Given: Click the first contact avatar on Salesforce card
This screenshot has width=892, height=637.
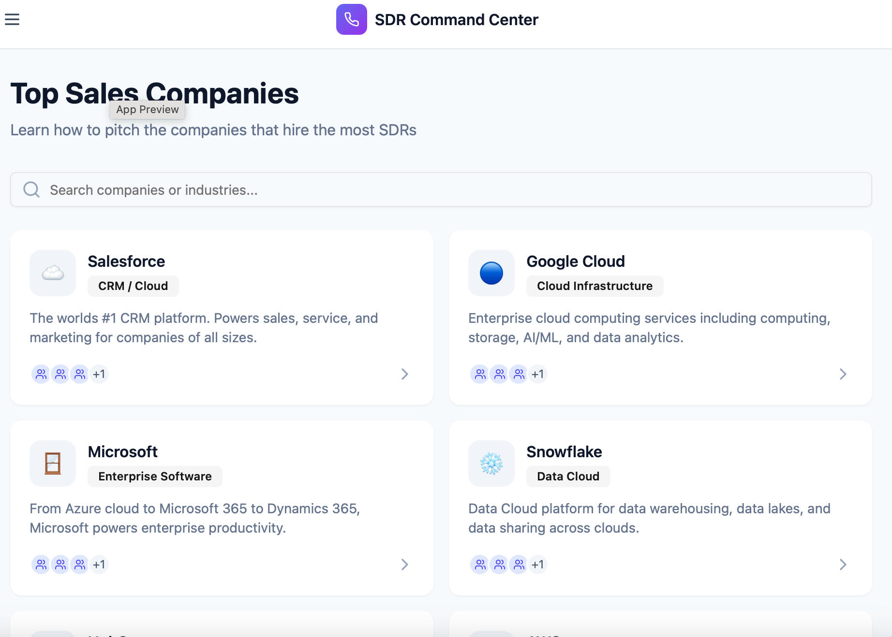Looking at the screenshot, I should pyautogui.click(x=41, y=374).
